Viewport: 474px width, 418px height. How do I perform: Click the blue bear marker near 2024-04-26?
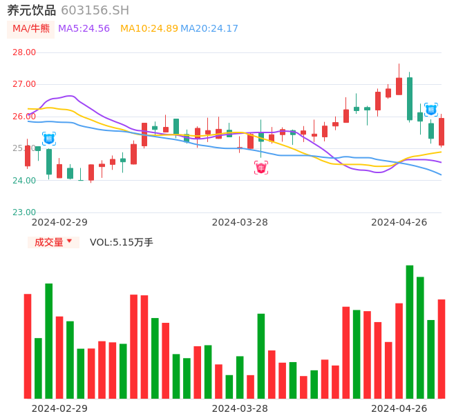click(x=431, y=110)
